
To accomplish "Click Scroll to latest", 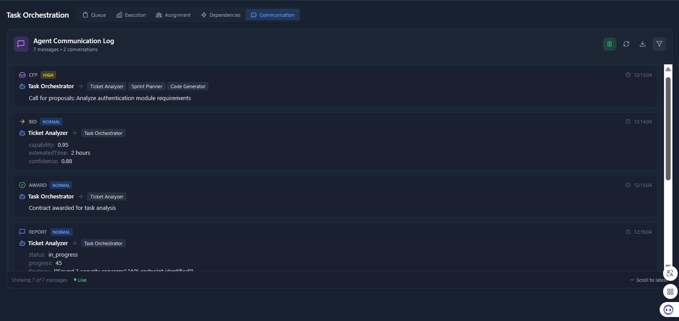I will [648, 280].
